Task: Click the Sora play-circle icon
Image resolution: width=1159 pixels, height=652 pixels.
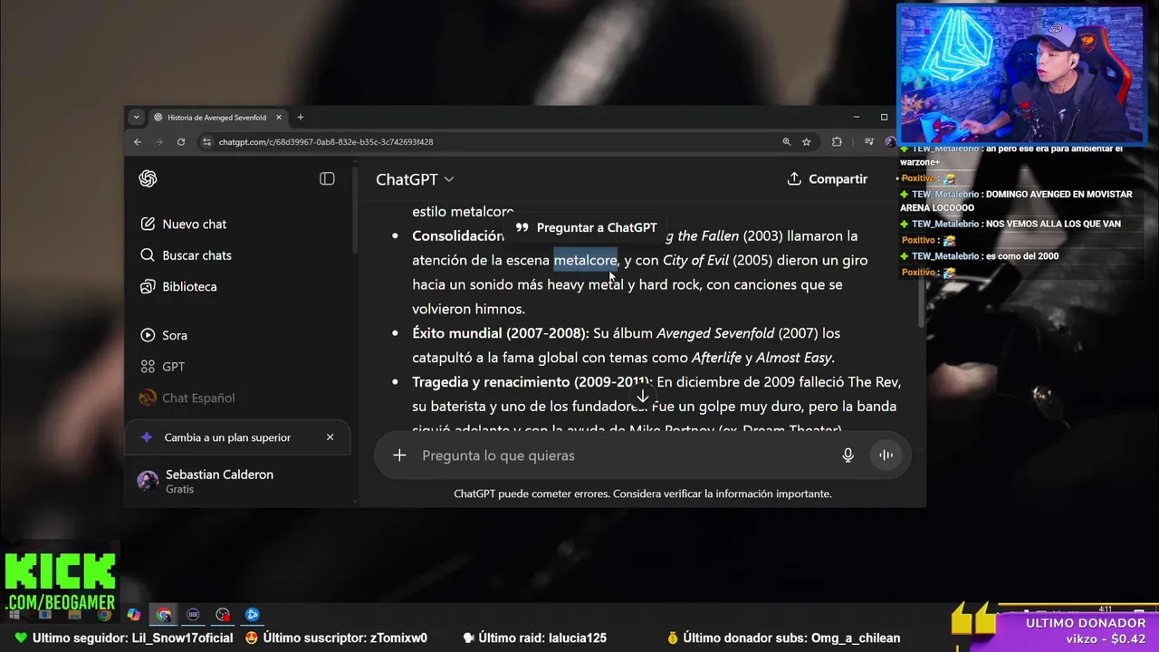Action: pyautogui.click(x=148, y=335)
